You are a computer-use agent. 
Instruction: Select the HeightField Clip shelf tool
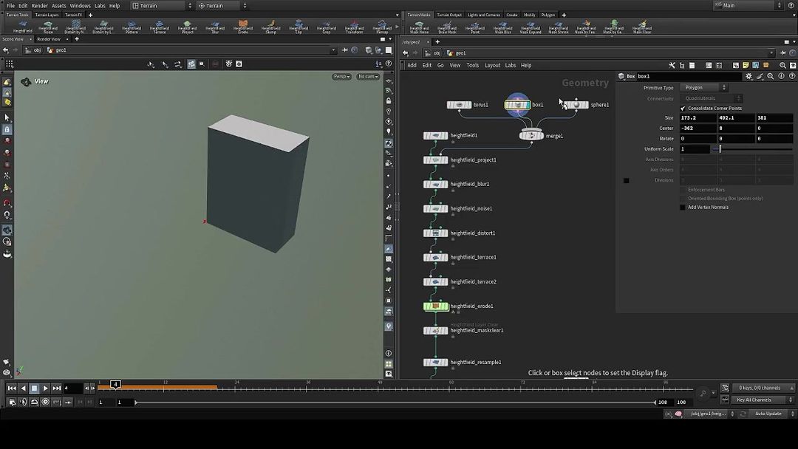[299, 27]
